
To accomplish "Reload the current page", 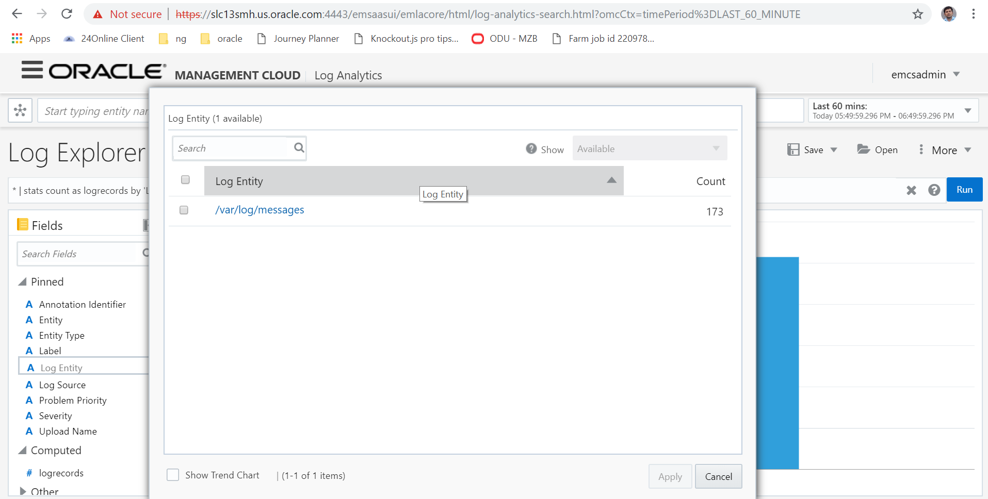I will (x=67, y=14).
